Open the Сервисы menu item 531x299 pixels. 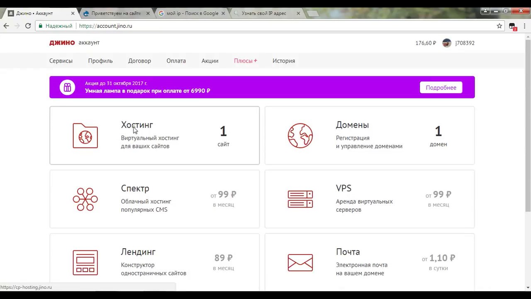pos(61,61)
